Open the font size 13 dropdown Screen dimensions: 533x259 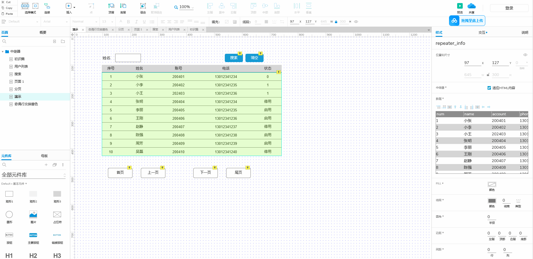(108, 21)
